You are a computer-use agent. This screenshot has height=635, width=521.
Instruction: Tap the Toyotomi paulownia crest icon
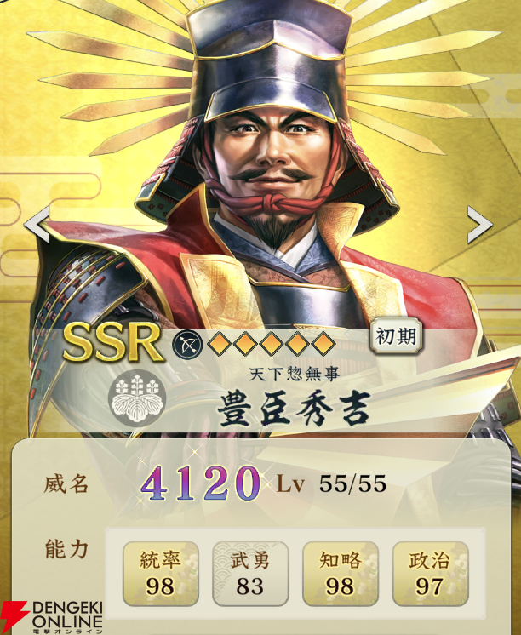(x=136, y=398)
